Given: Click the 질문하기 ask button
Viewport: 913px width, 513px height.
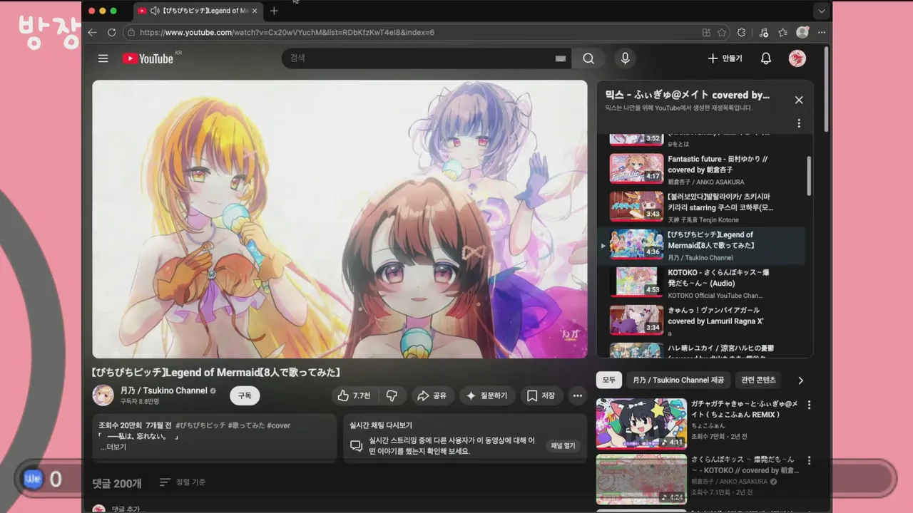Looking at the screenshot, I should [487, 395].
